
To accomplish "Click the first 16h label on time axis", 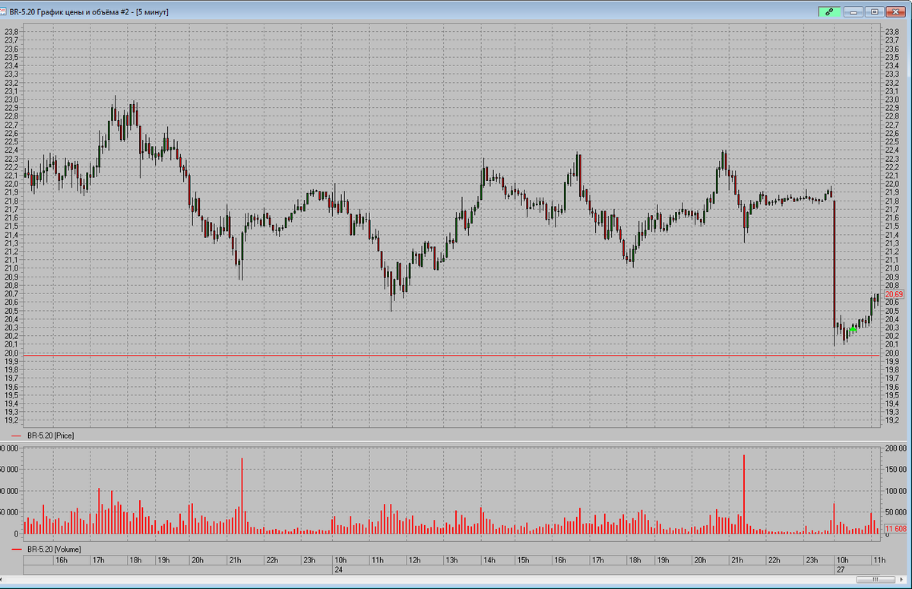I will tap(62, 560).
